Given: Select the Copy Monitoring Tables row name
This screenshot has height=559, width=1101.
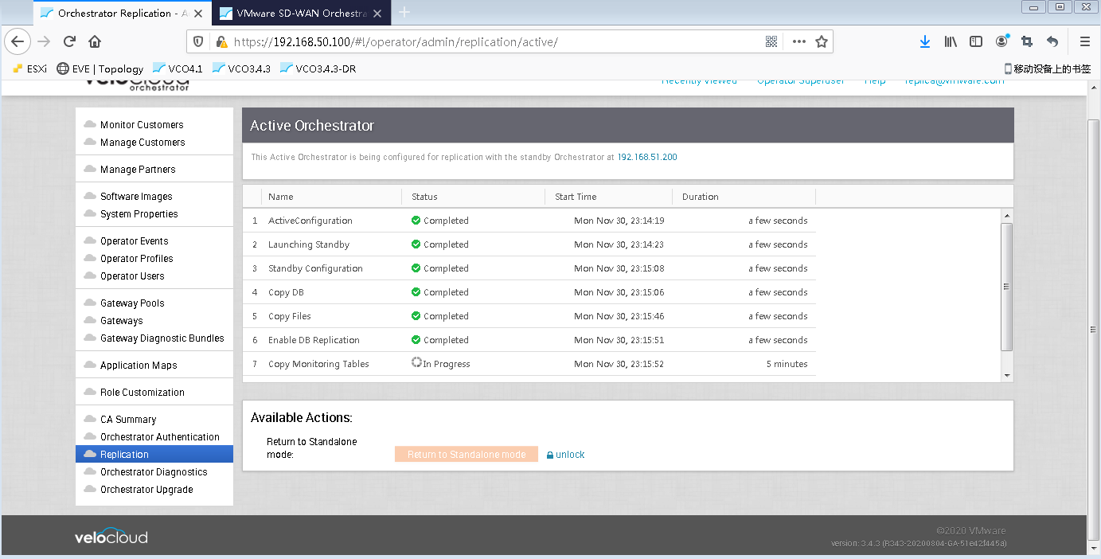Looking at the screenshot, I should click(318, 364).
